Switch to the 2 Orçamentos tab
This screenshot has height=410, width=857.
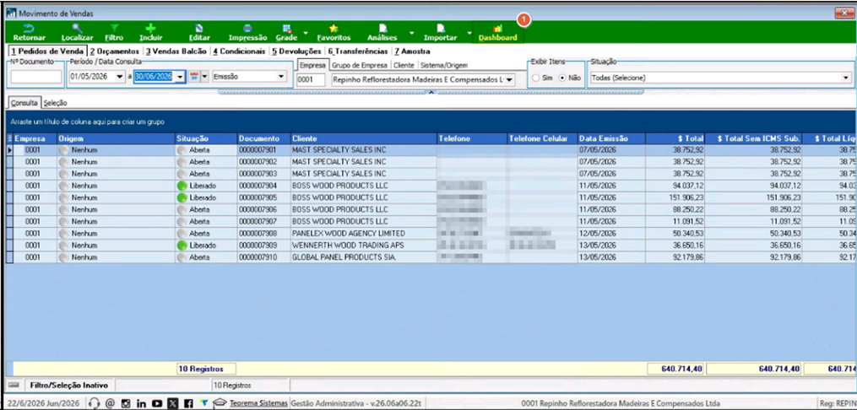coord(114,51)
